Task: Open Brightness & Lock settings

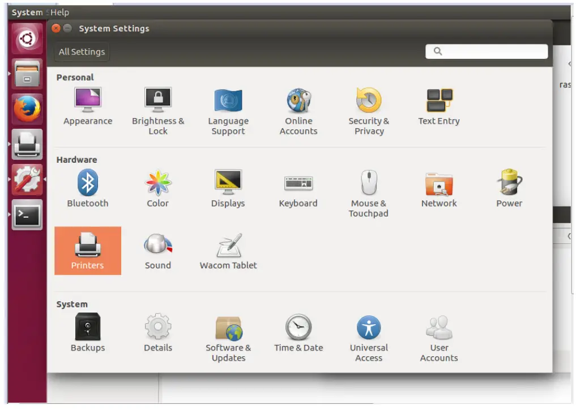Action: (158, 111)
